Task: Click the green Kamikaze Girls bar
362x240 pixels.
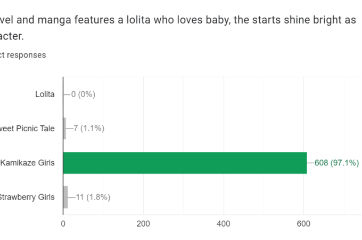Action: 185,163
